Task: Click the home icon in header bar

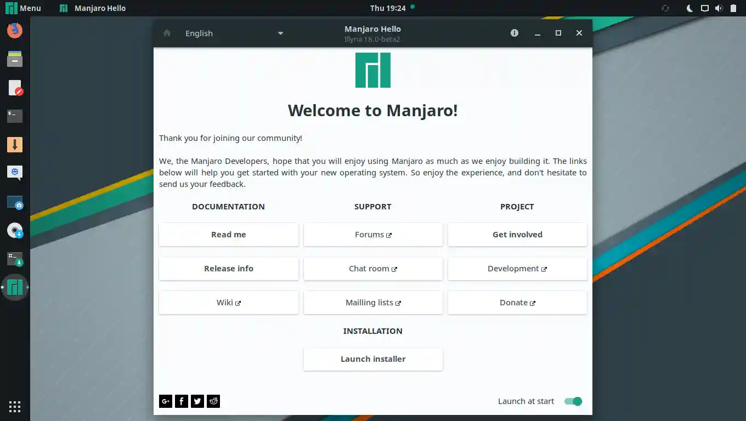Action: [167, 33]
